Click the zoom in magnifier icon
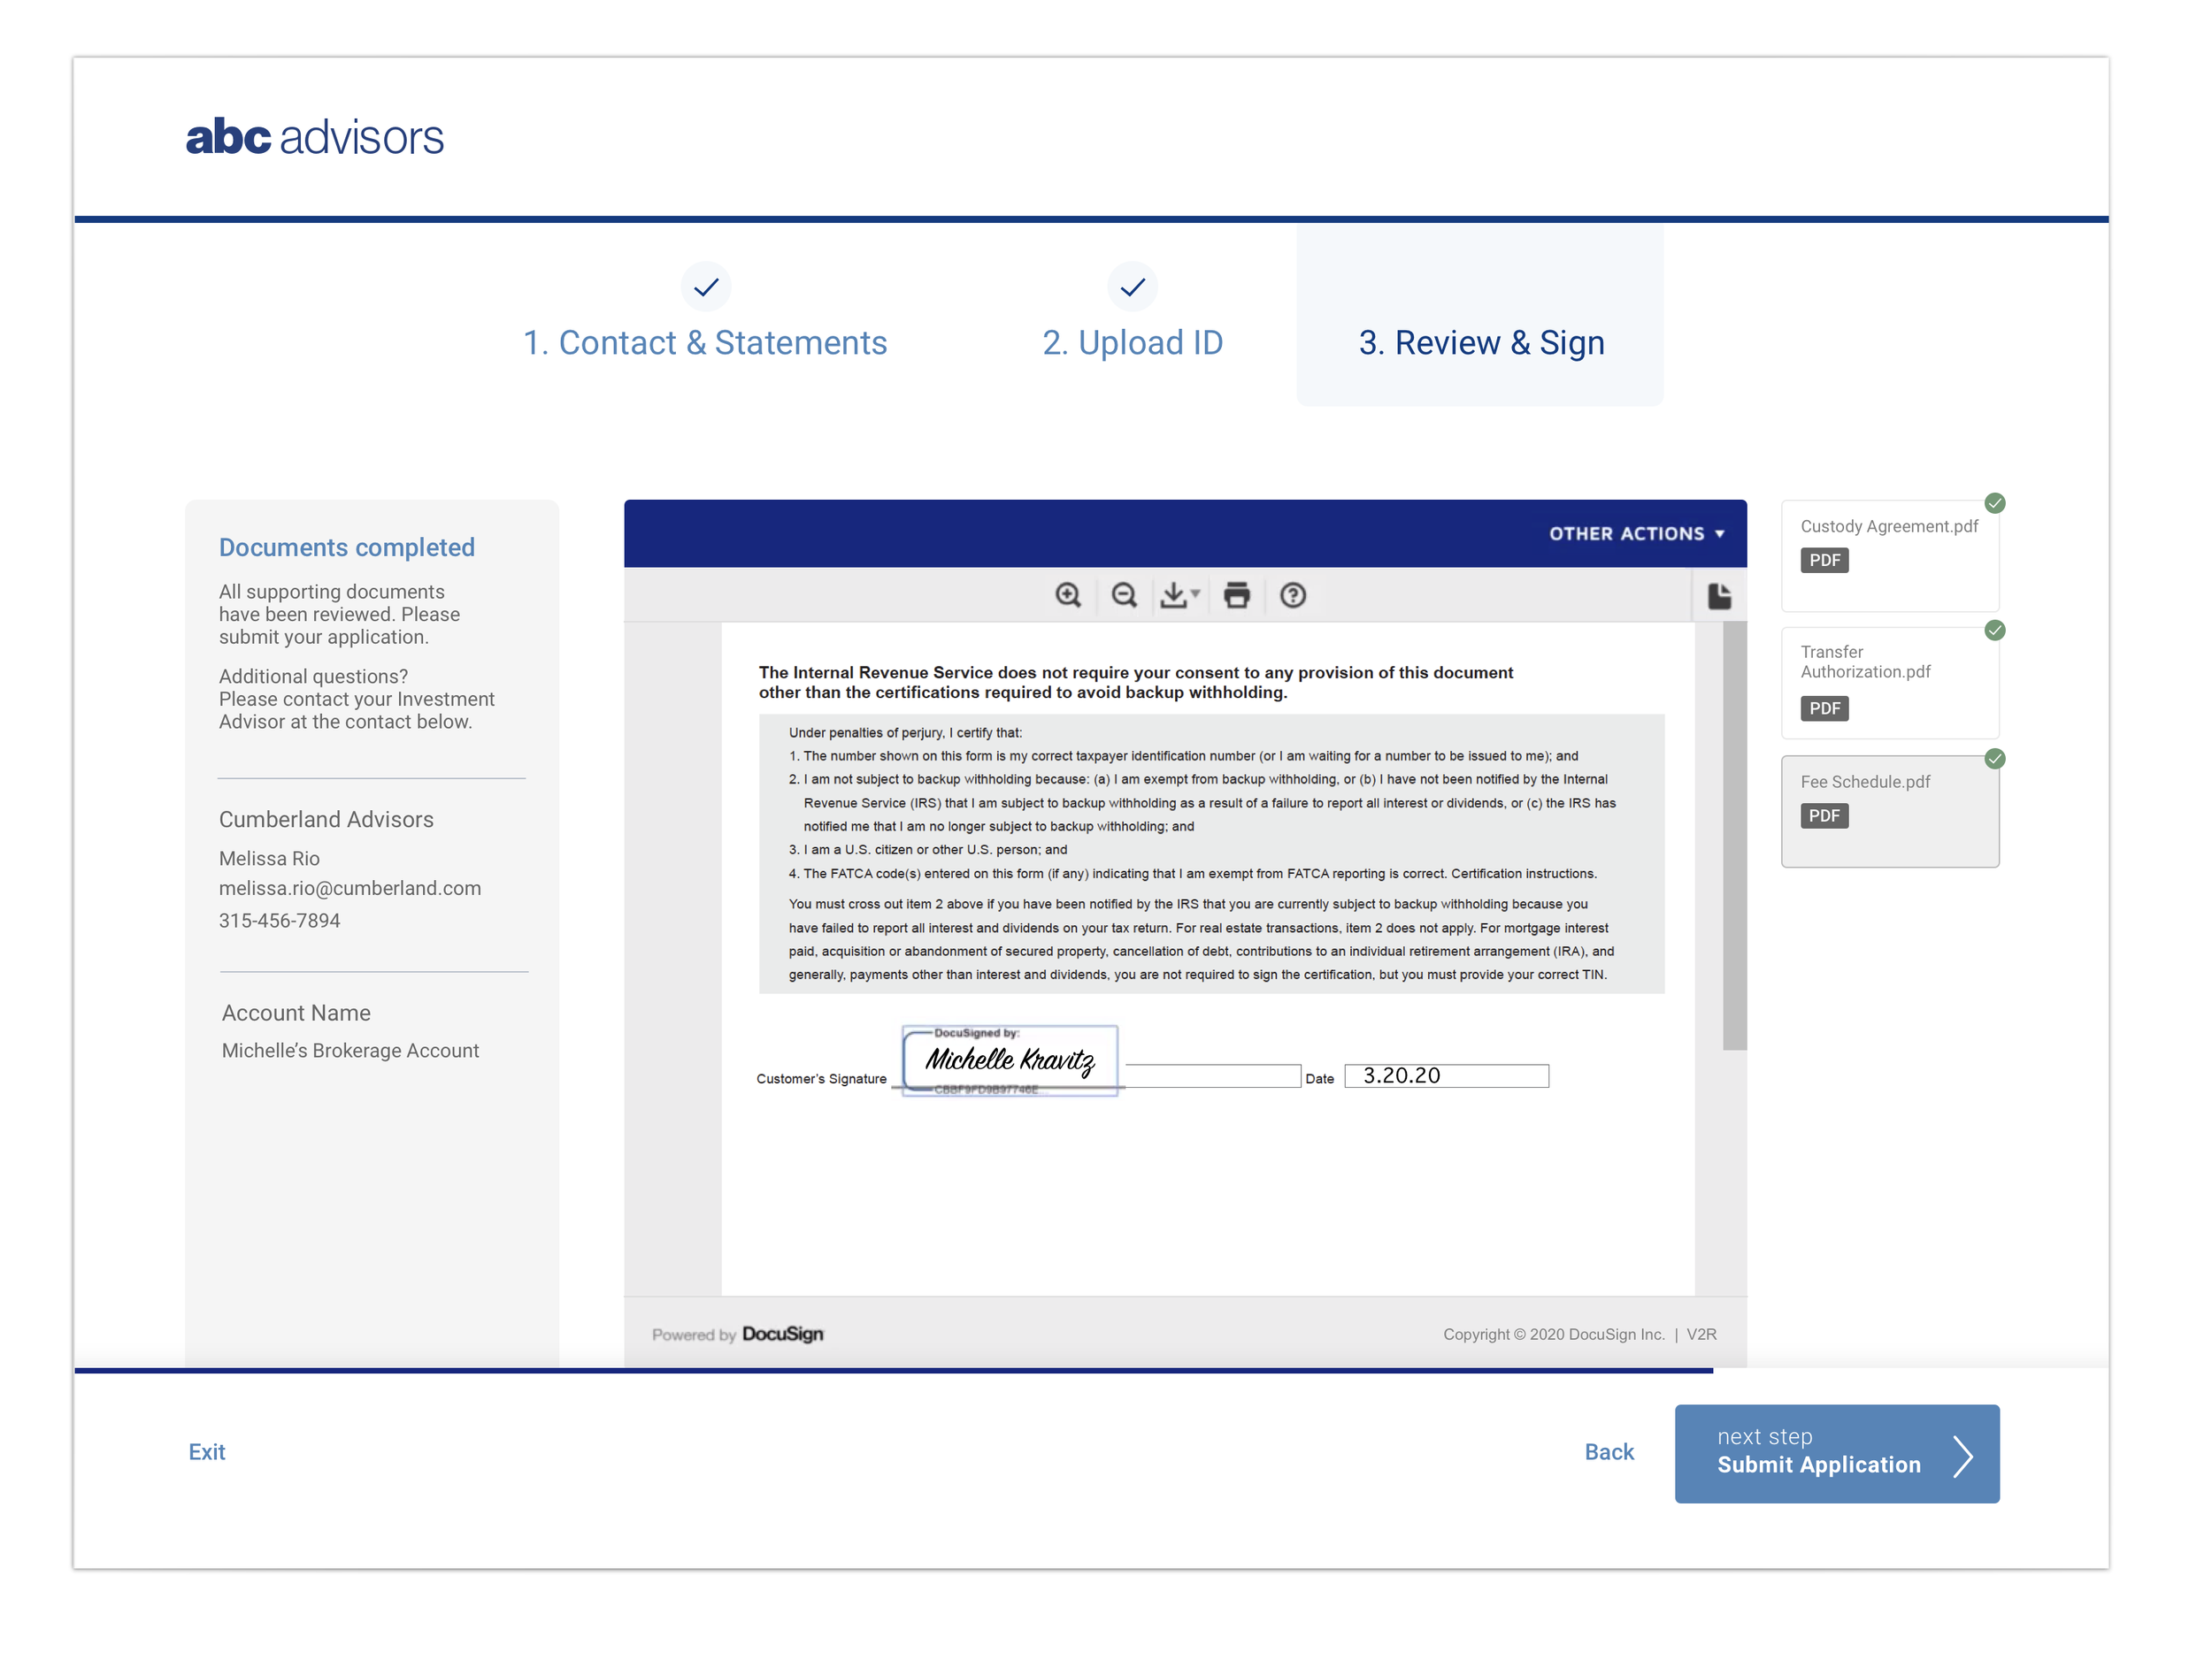 [x=1068, y=596]
